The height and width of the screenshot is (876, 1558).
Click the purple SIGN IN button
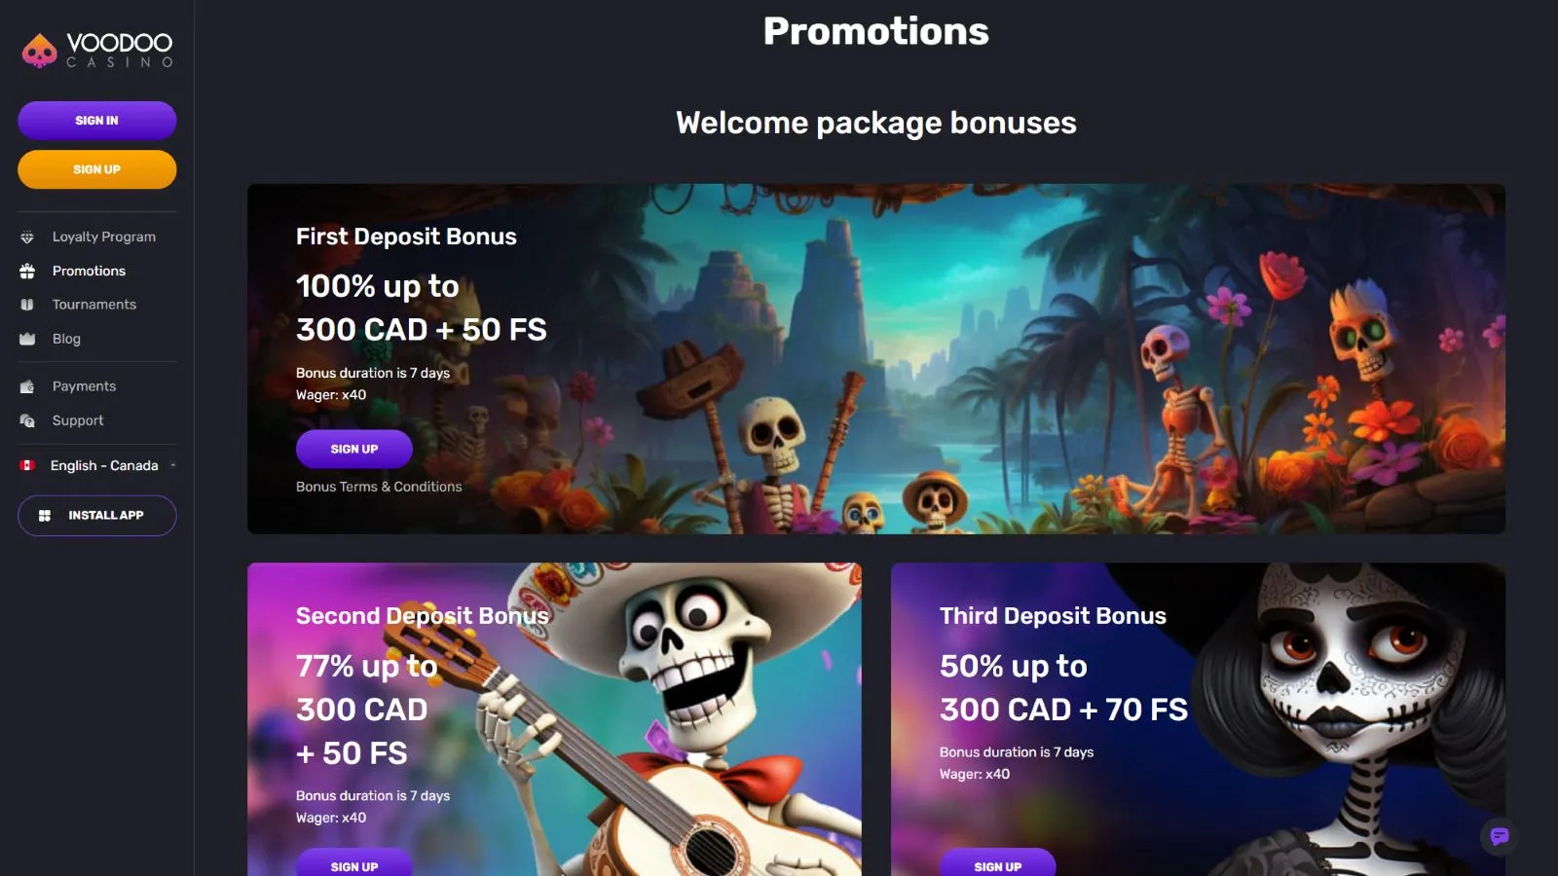(x=97, y=121)
